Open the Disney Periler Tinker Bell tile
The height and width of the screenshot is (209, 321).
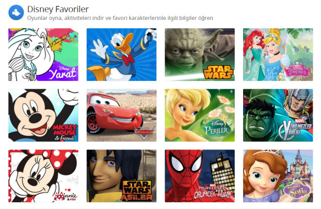[x=200, y=115]
